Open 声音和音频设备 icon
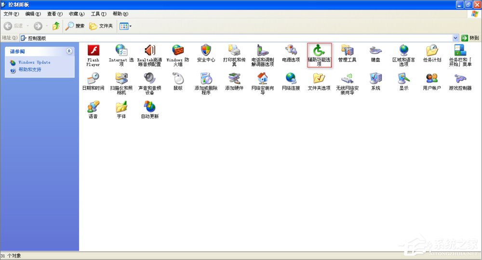 click(149, 79)
